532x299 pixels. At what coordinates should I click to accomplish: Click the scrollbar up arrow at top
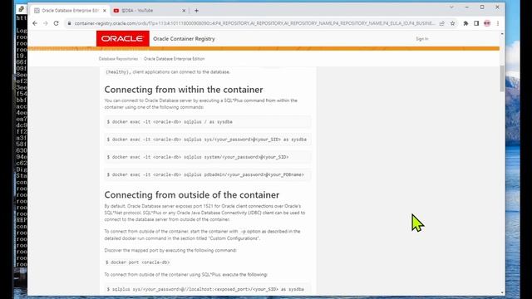click(x=502, y=34)
